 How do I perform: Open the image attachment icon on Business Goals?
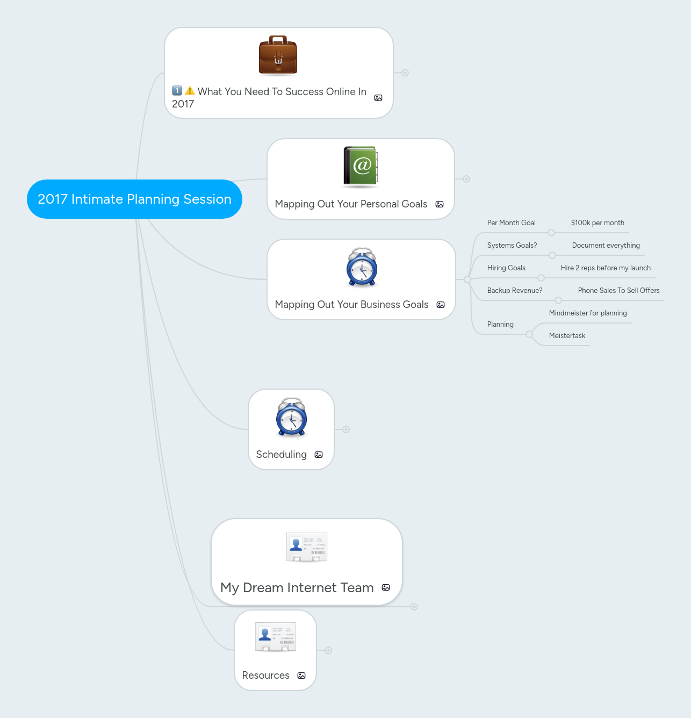[440, 305]
